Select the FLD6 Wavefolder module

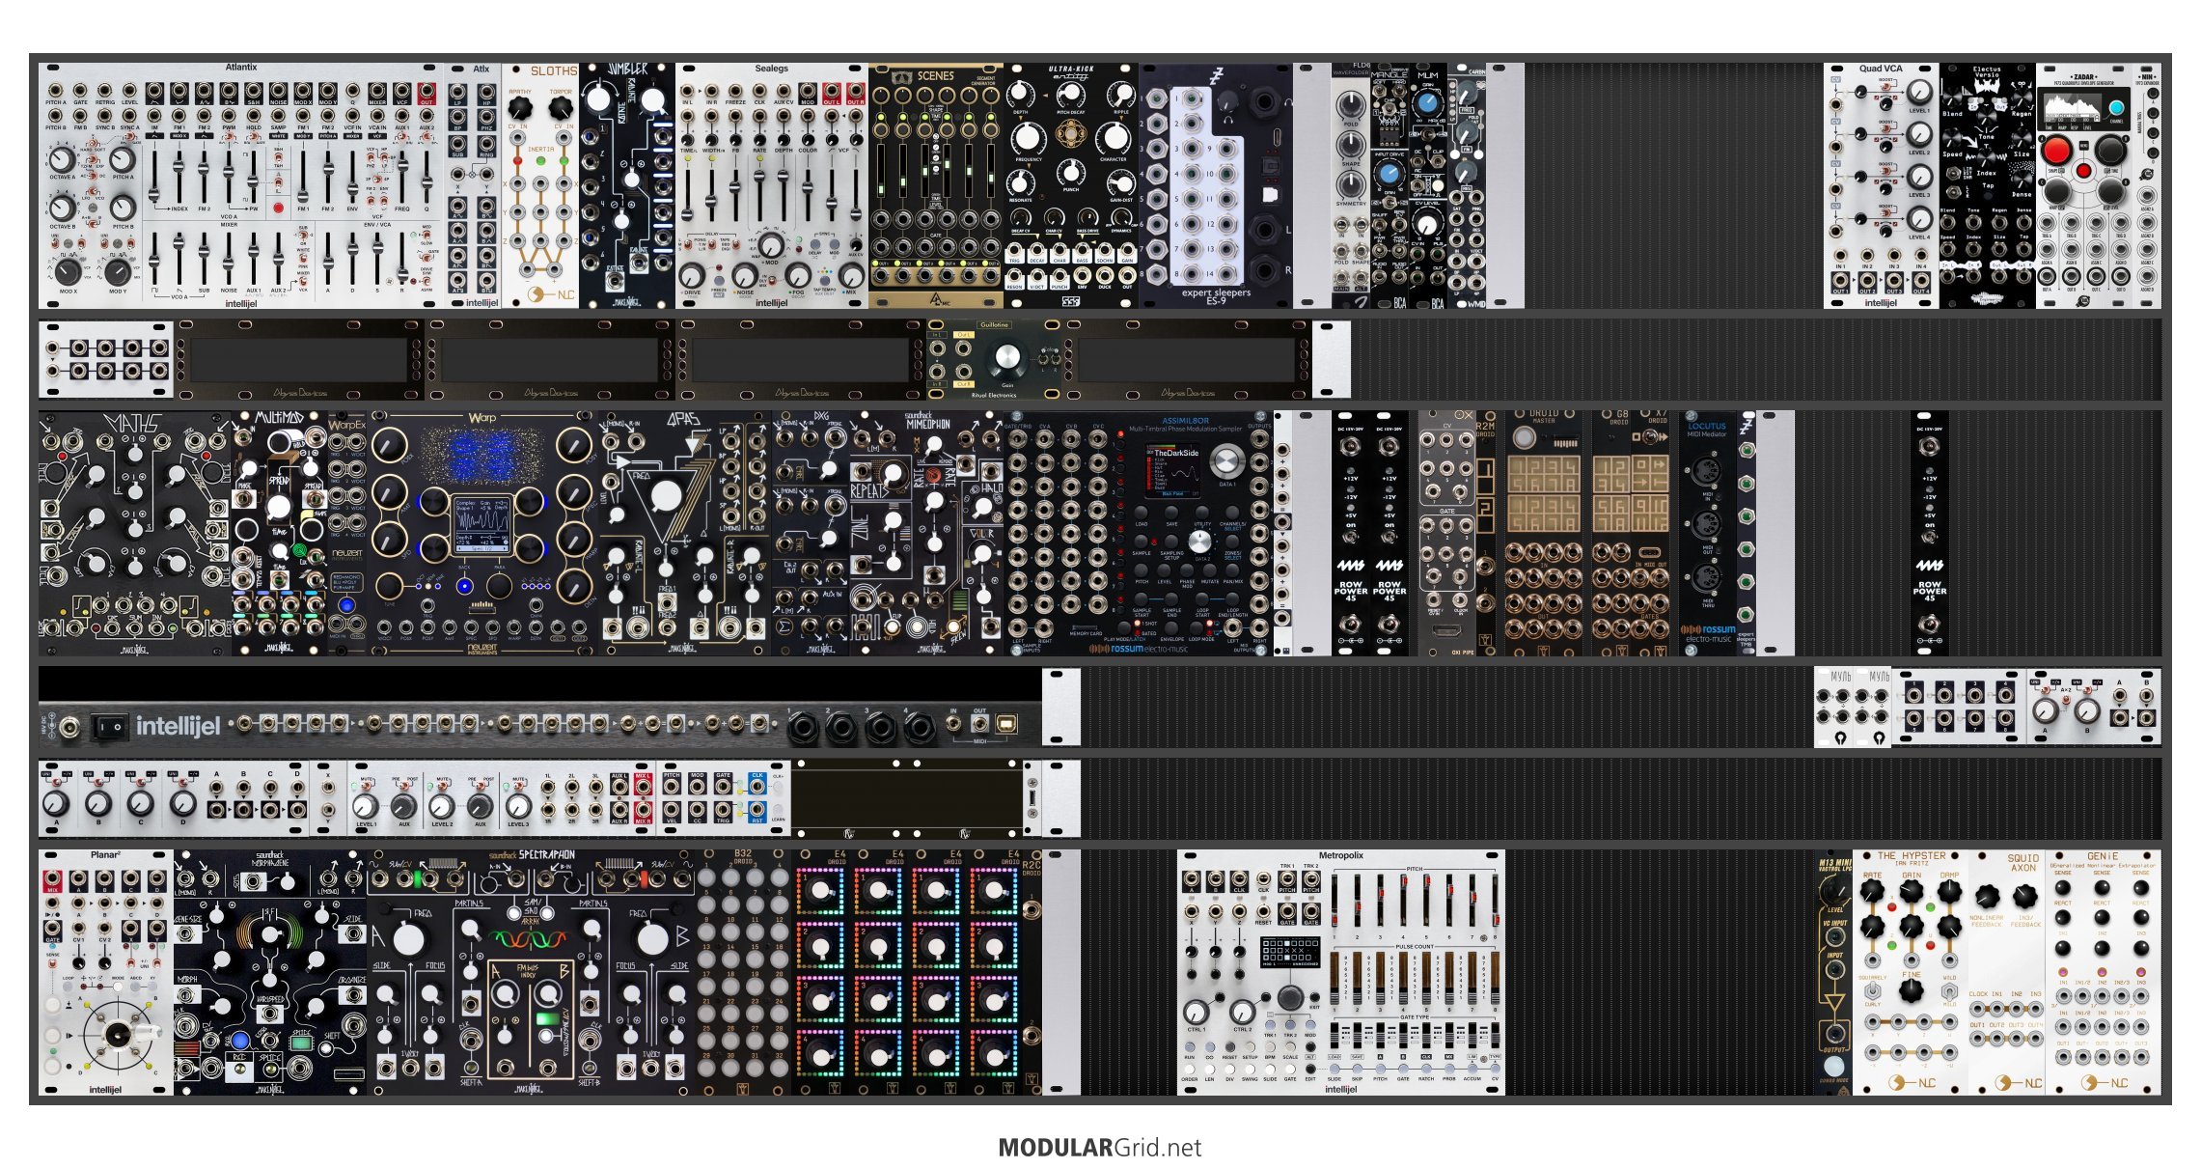pos(1351,186)
